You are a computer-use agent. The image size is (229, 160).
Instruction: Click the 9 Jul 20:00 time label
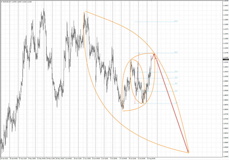[114, 158]
